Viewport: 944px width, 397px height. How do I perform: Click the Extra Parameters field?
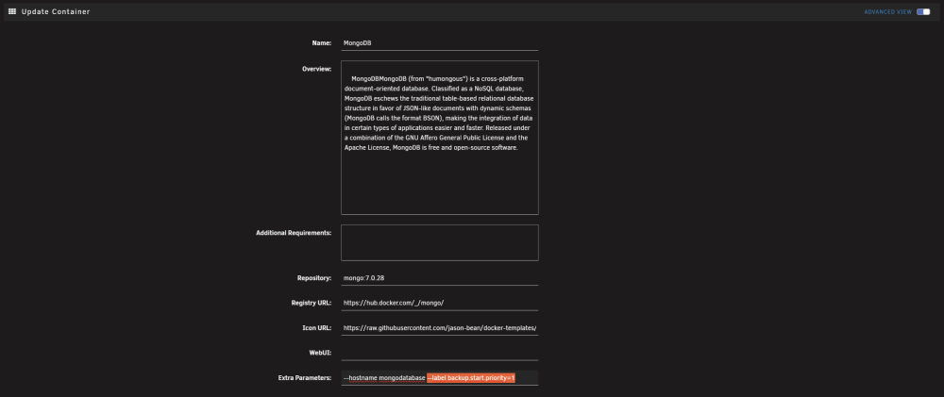[440, 378]
